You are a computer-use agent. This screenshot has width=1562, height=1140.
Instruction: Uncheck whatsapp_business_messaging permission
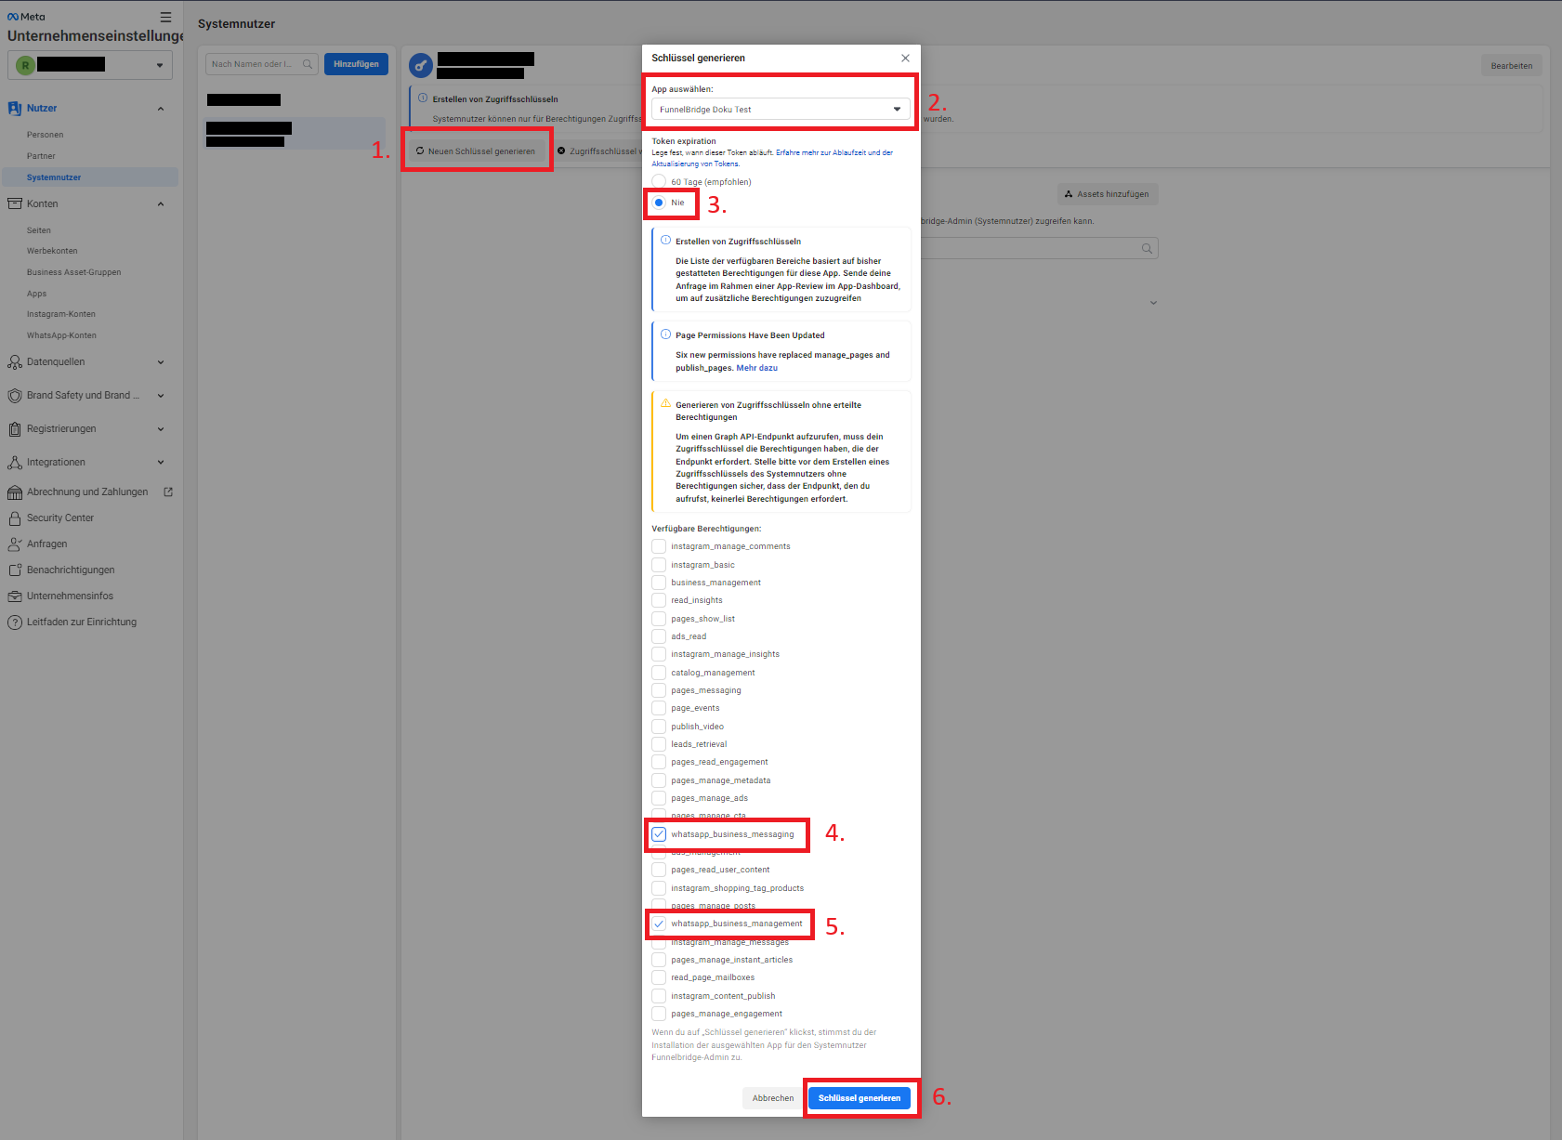(x=659, y=834)
